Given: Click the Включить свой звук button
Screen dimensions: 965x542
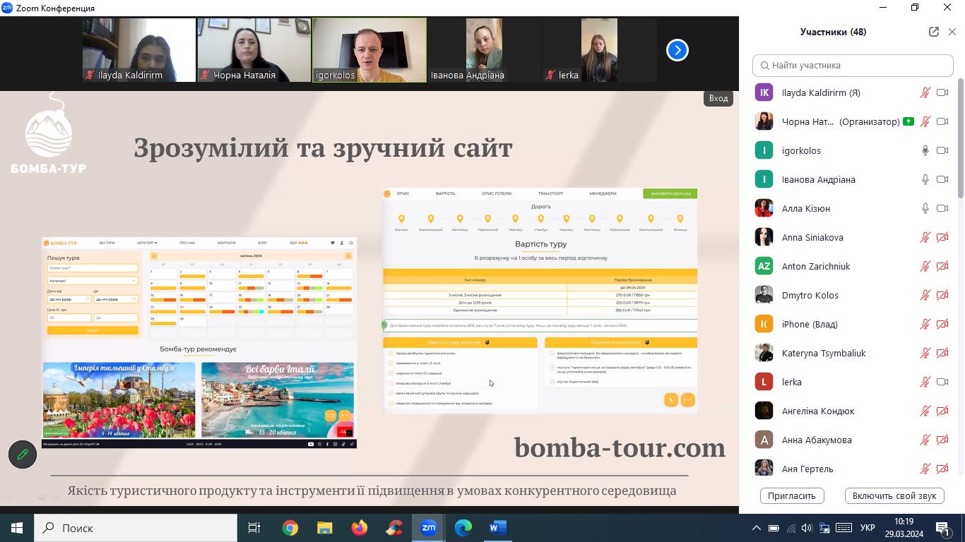Looking at the screenshot, I should [x=894, y=495].
